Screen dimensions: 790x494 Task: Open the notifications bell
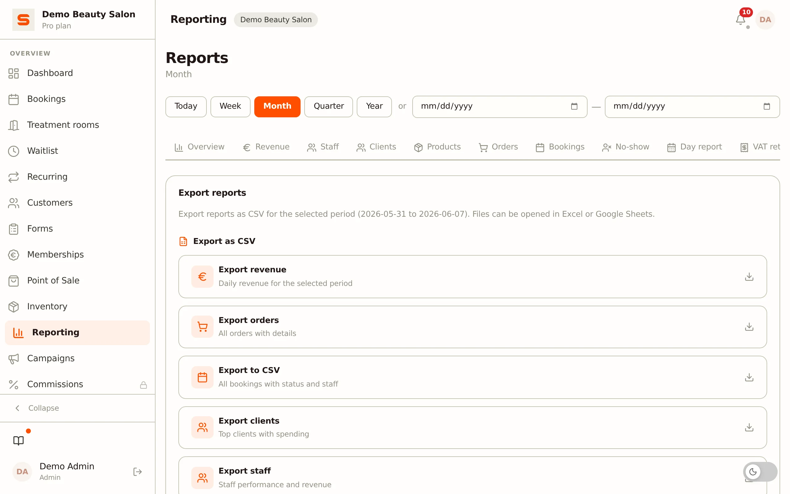740,19
